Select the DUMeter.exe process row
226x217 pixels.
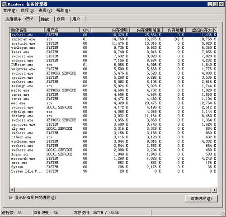point(113,65)
